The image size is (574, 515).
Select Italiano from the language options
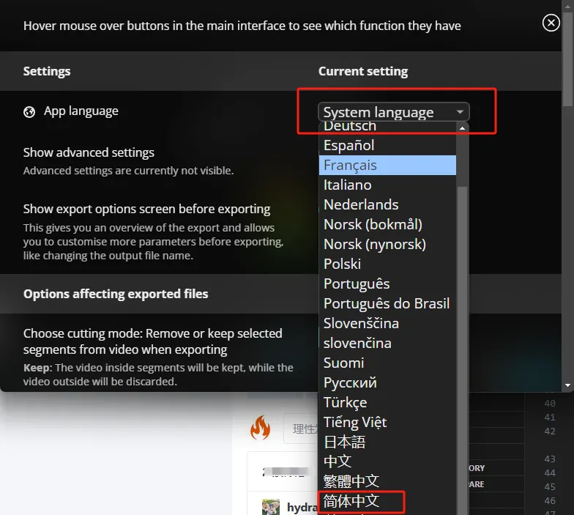pyautogui.click(x=387, y=185)
